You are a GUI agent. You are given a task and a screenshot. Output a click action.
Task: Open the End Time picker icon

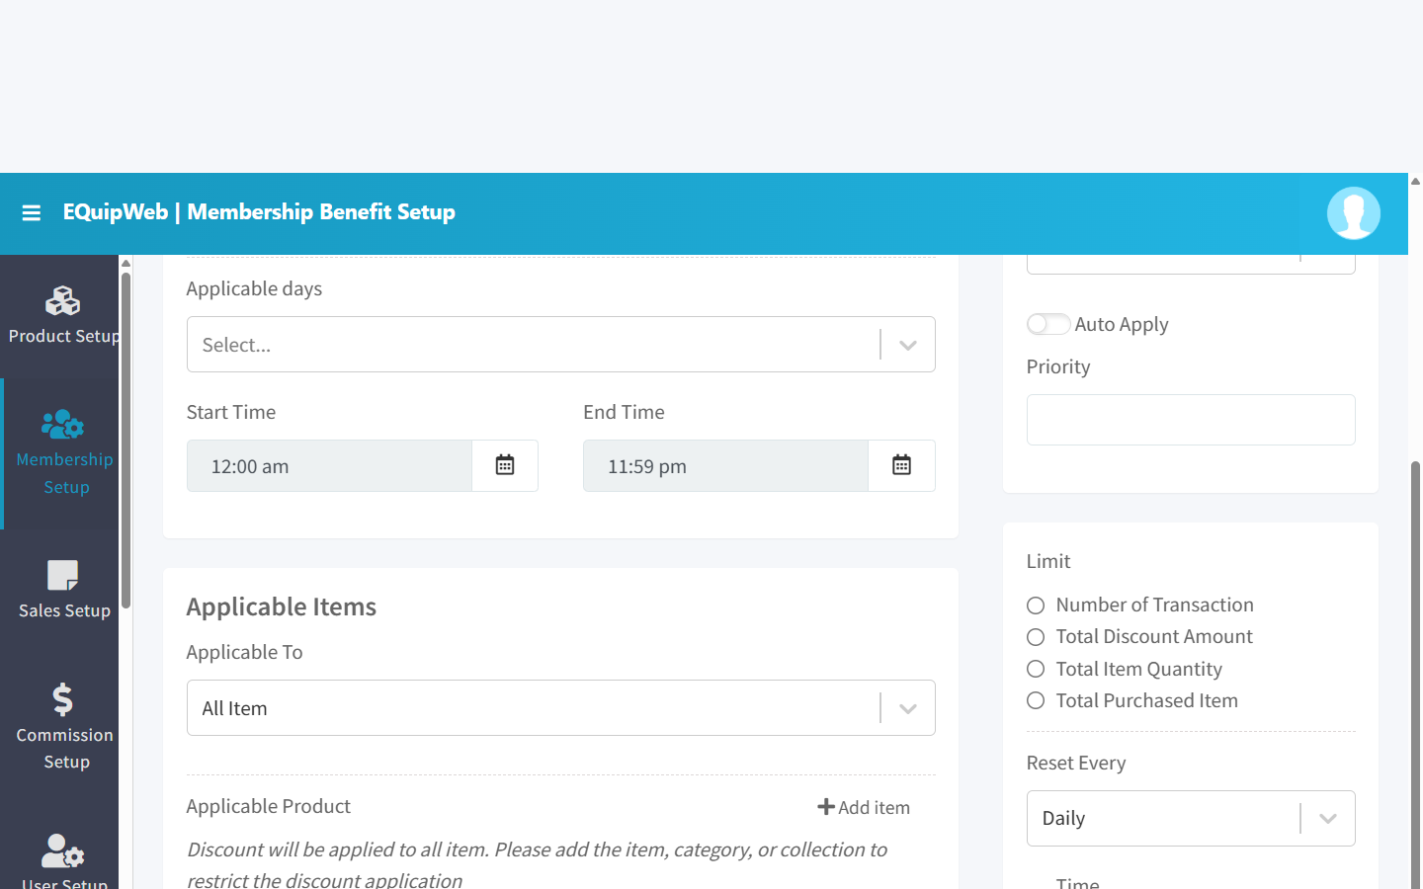coord(901,465)
